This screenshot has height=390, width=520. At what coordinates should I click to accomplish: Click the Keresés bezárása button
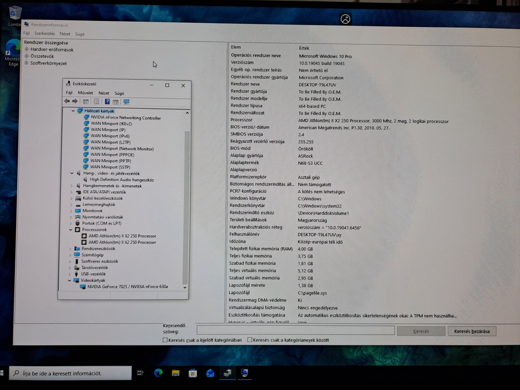pos(472,331)
